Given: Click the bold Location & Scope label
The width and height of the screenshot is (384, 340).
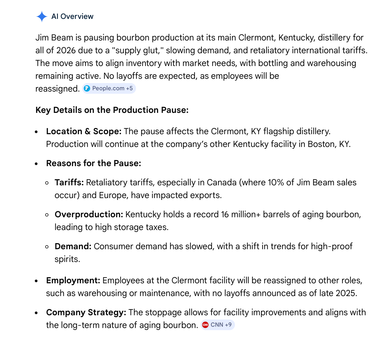Looking at the screenshot, I should point(84,131).
